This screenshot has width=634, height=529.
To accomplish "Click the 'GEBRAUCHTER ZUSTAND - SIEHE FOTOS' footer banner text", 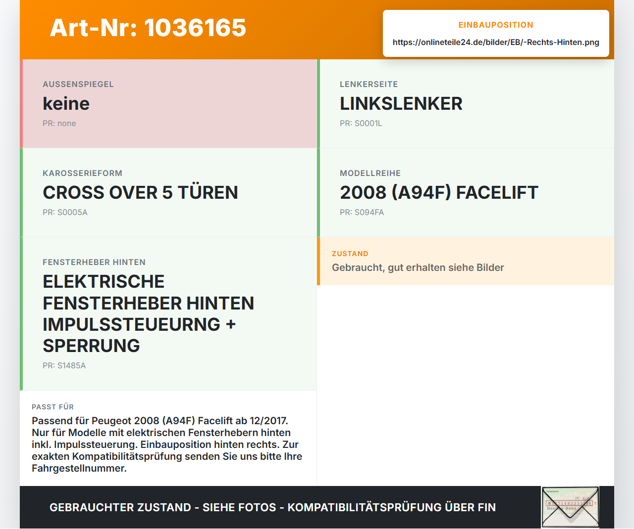I will click(x=273, y=508).
